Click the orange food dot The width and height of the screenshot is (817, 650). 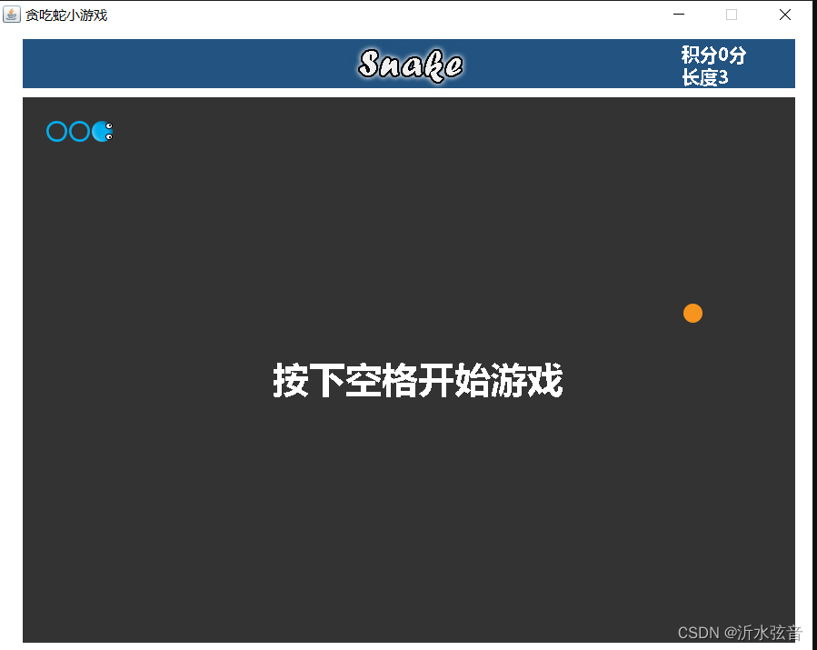pos(692,313)
